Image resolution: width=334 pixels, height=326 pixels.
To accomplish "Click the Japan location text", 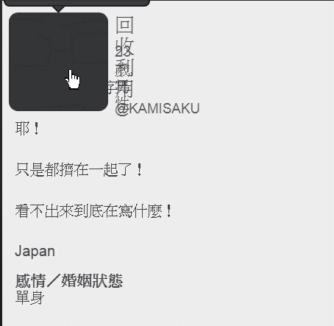I will click(35, 252).
